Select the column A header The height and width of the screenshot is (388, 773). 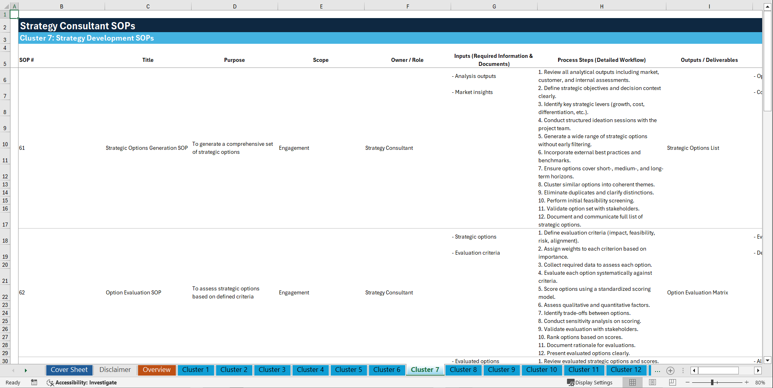[14, 6]
